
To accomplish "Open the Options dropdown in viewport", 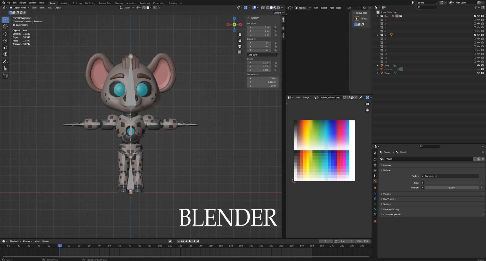I will (x=278, y=13).
